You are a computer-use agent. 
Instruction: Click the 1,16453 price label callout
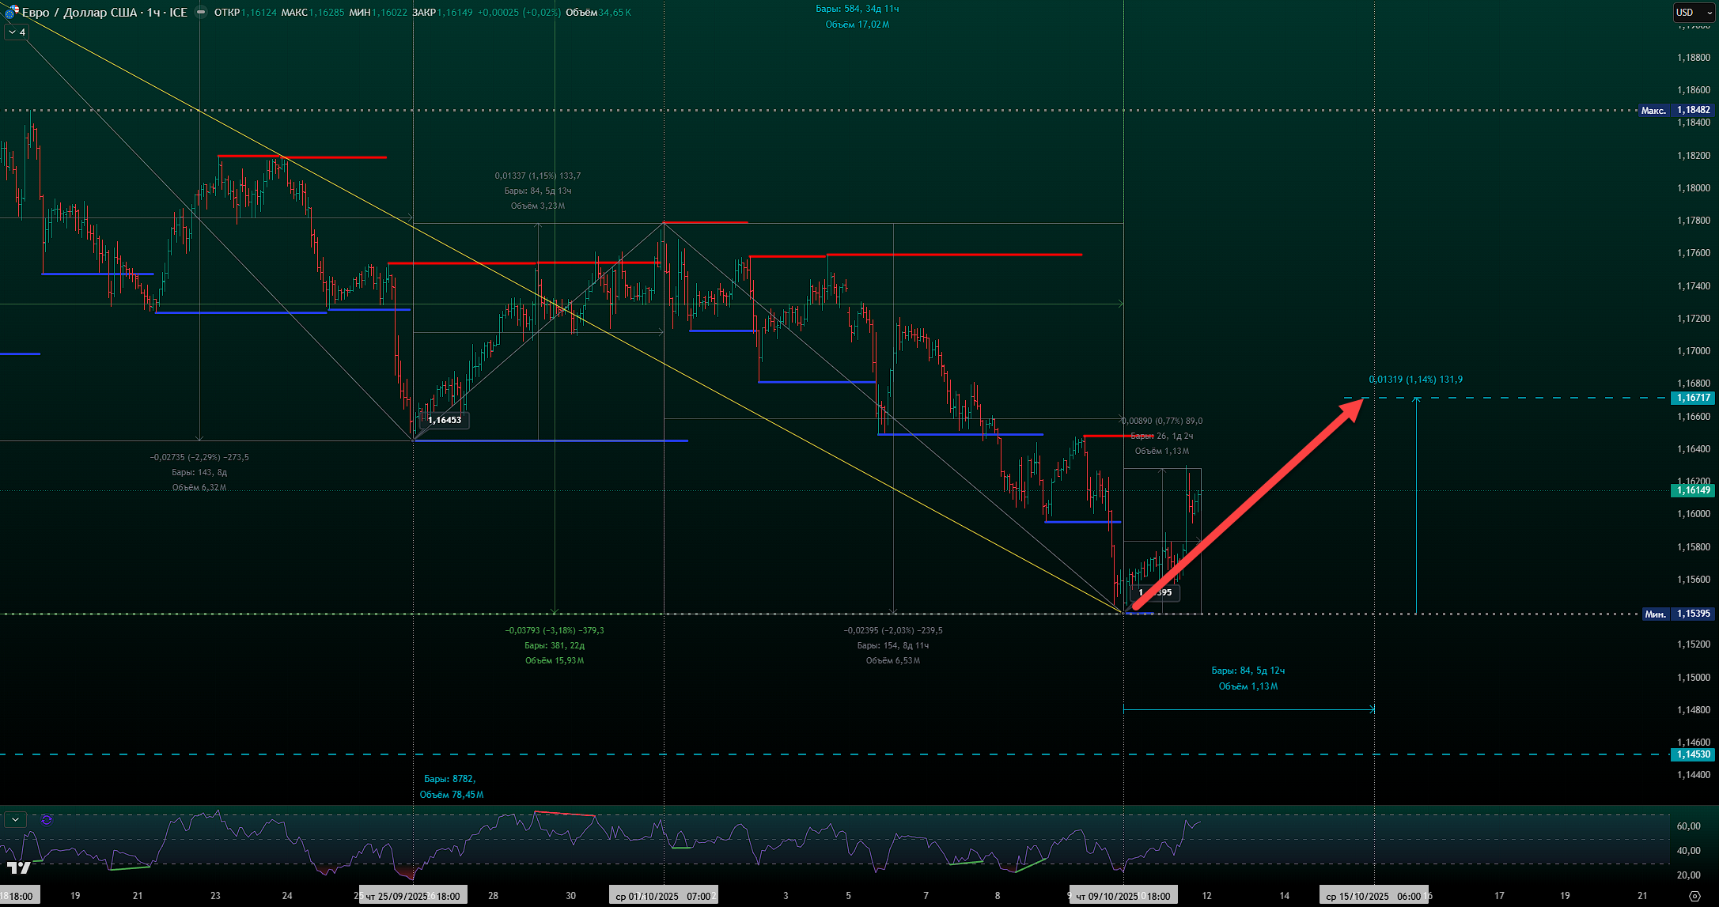tap(445, 420)
